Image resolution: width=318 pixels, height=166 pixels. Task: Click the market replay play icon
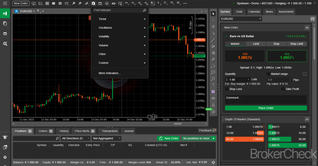click(213, 112)
